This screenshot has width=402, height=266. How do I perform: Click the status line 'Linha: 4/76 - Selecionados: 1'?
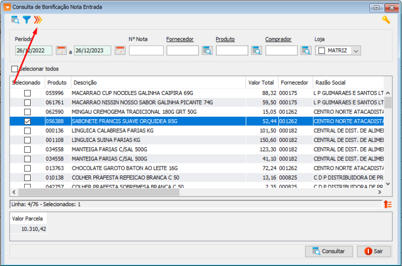(x=46, y=204)
